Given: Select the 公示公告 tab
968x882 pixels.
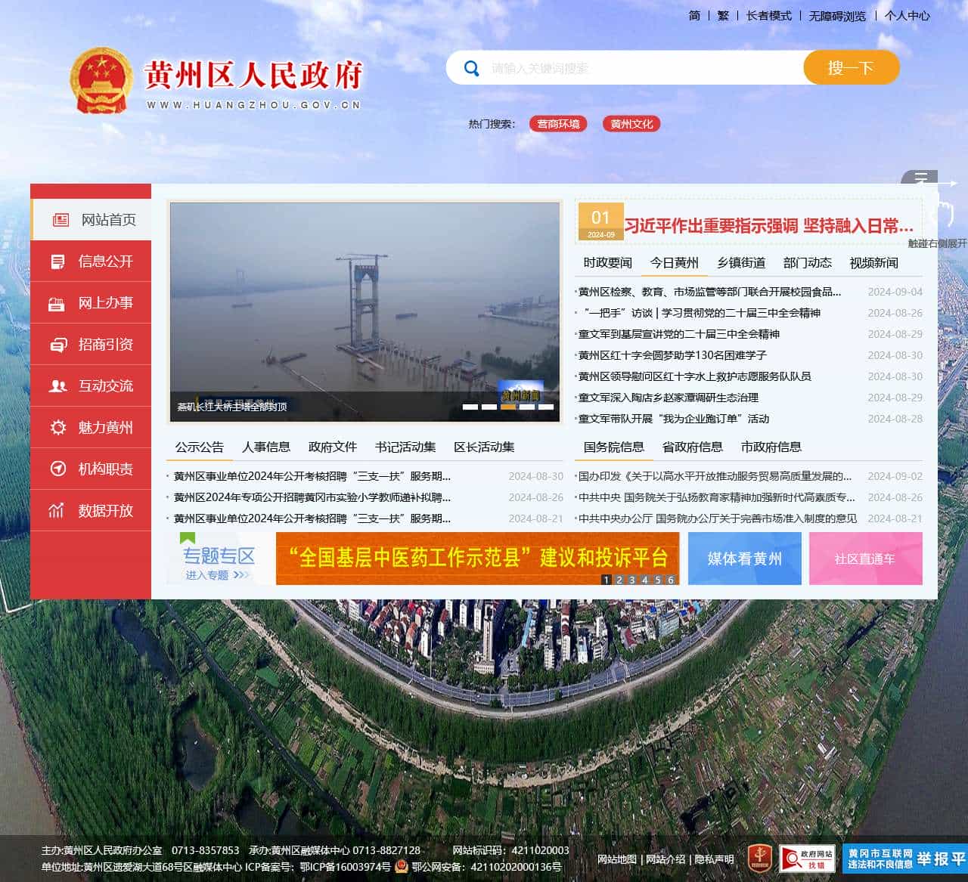Looking at the screenshot, I should (200, 447).
